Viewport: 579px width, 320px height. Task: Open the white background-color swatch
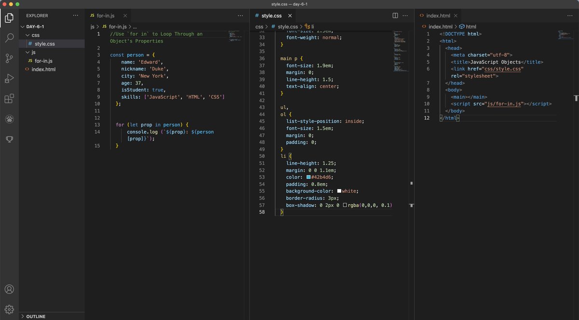(x=339, y=191)
